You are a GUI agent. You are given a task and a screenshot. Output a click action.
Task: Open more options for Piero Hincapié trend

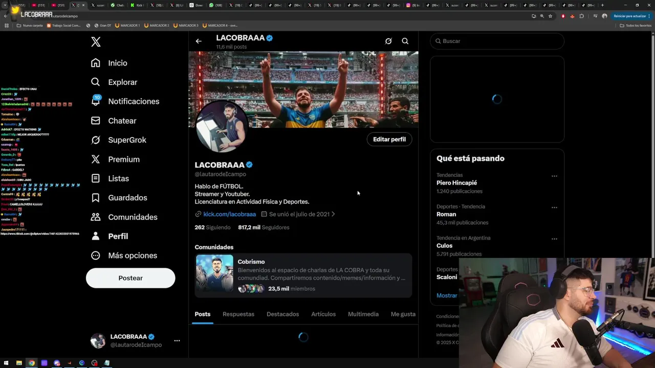pyautogui.click(x=554, y=176)
